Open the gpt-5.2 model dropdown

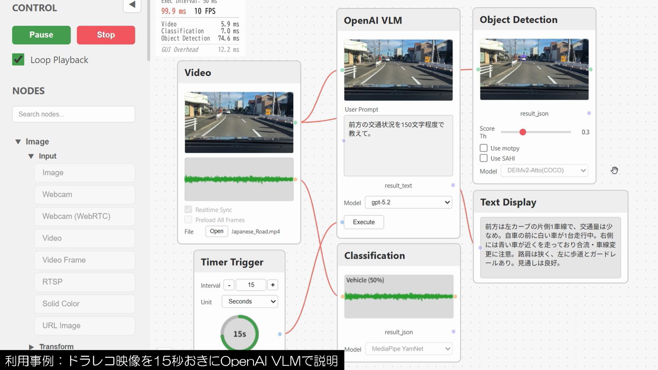coord(409,202)
